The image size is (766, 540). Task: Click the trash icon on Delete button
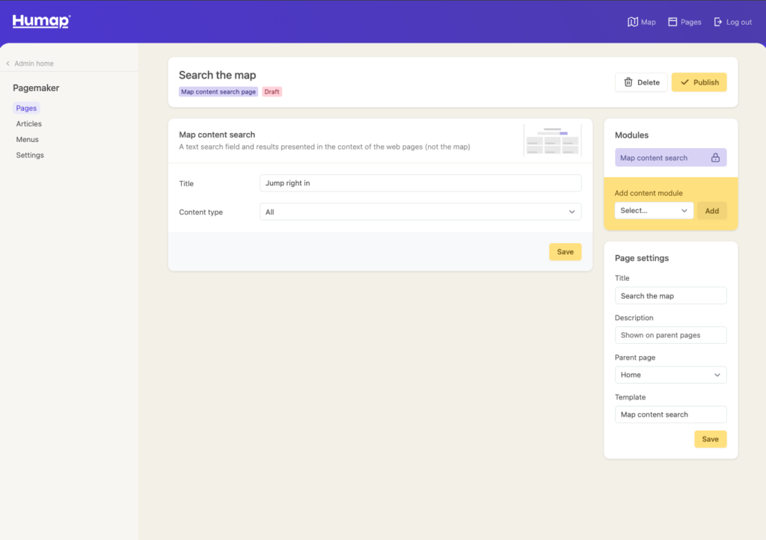[x=628, y=82]
